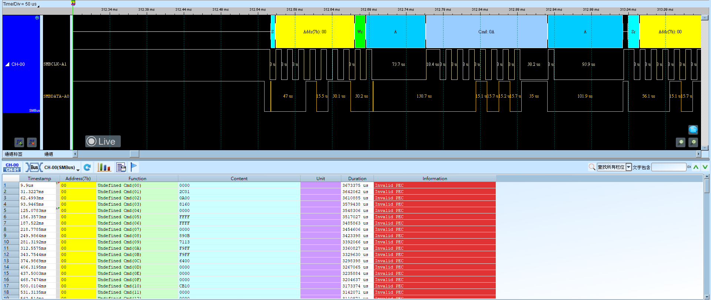The image size is (711, 300).
Task: Click the Cmd: 0A decoded segment
Action: [486, 31]
